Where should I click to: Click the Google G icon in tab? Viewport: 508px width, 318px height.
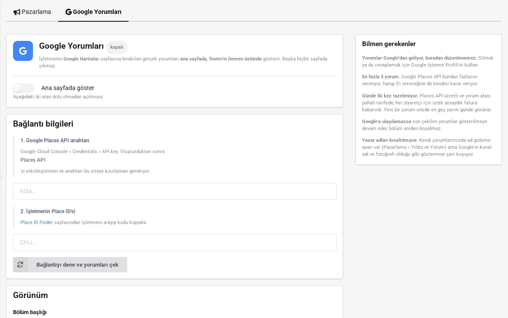tap(68, 12)
